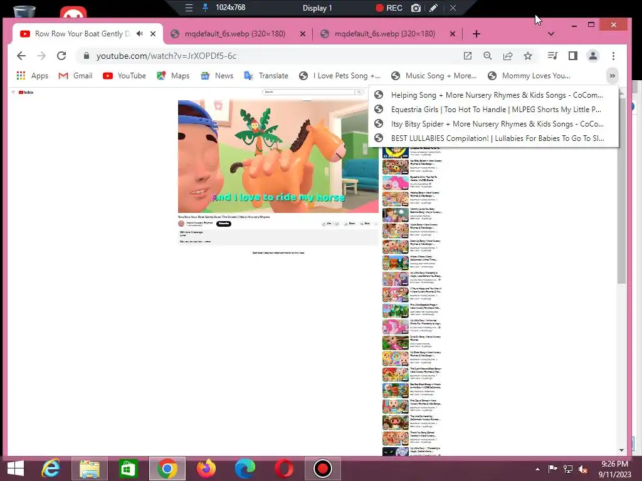The height and width of the screenshot is (481, 642).
Task: Reload the YouTube page
Action: tap(61, 56)
